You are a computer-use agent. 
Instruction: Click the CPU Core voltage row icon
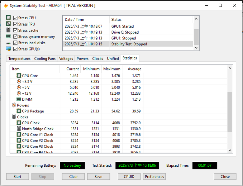[19, 76]
